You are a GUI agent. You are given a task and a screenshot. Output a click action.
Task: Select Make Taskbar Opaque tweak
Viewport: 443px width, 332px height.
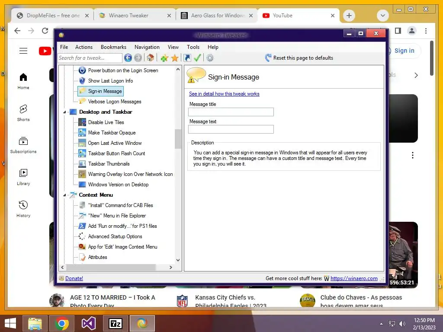tap(112, 133)
